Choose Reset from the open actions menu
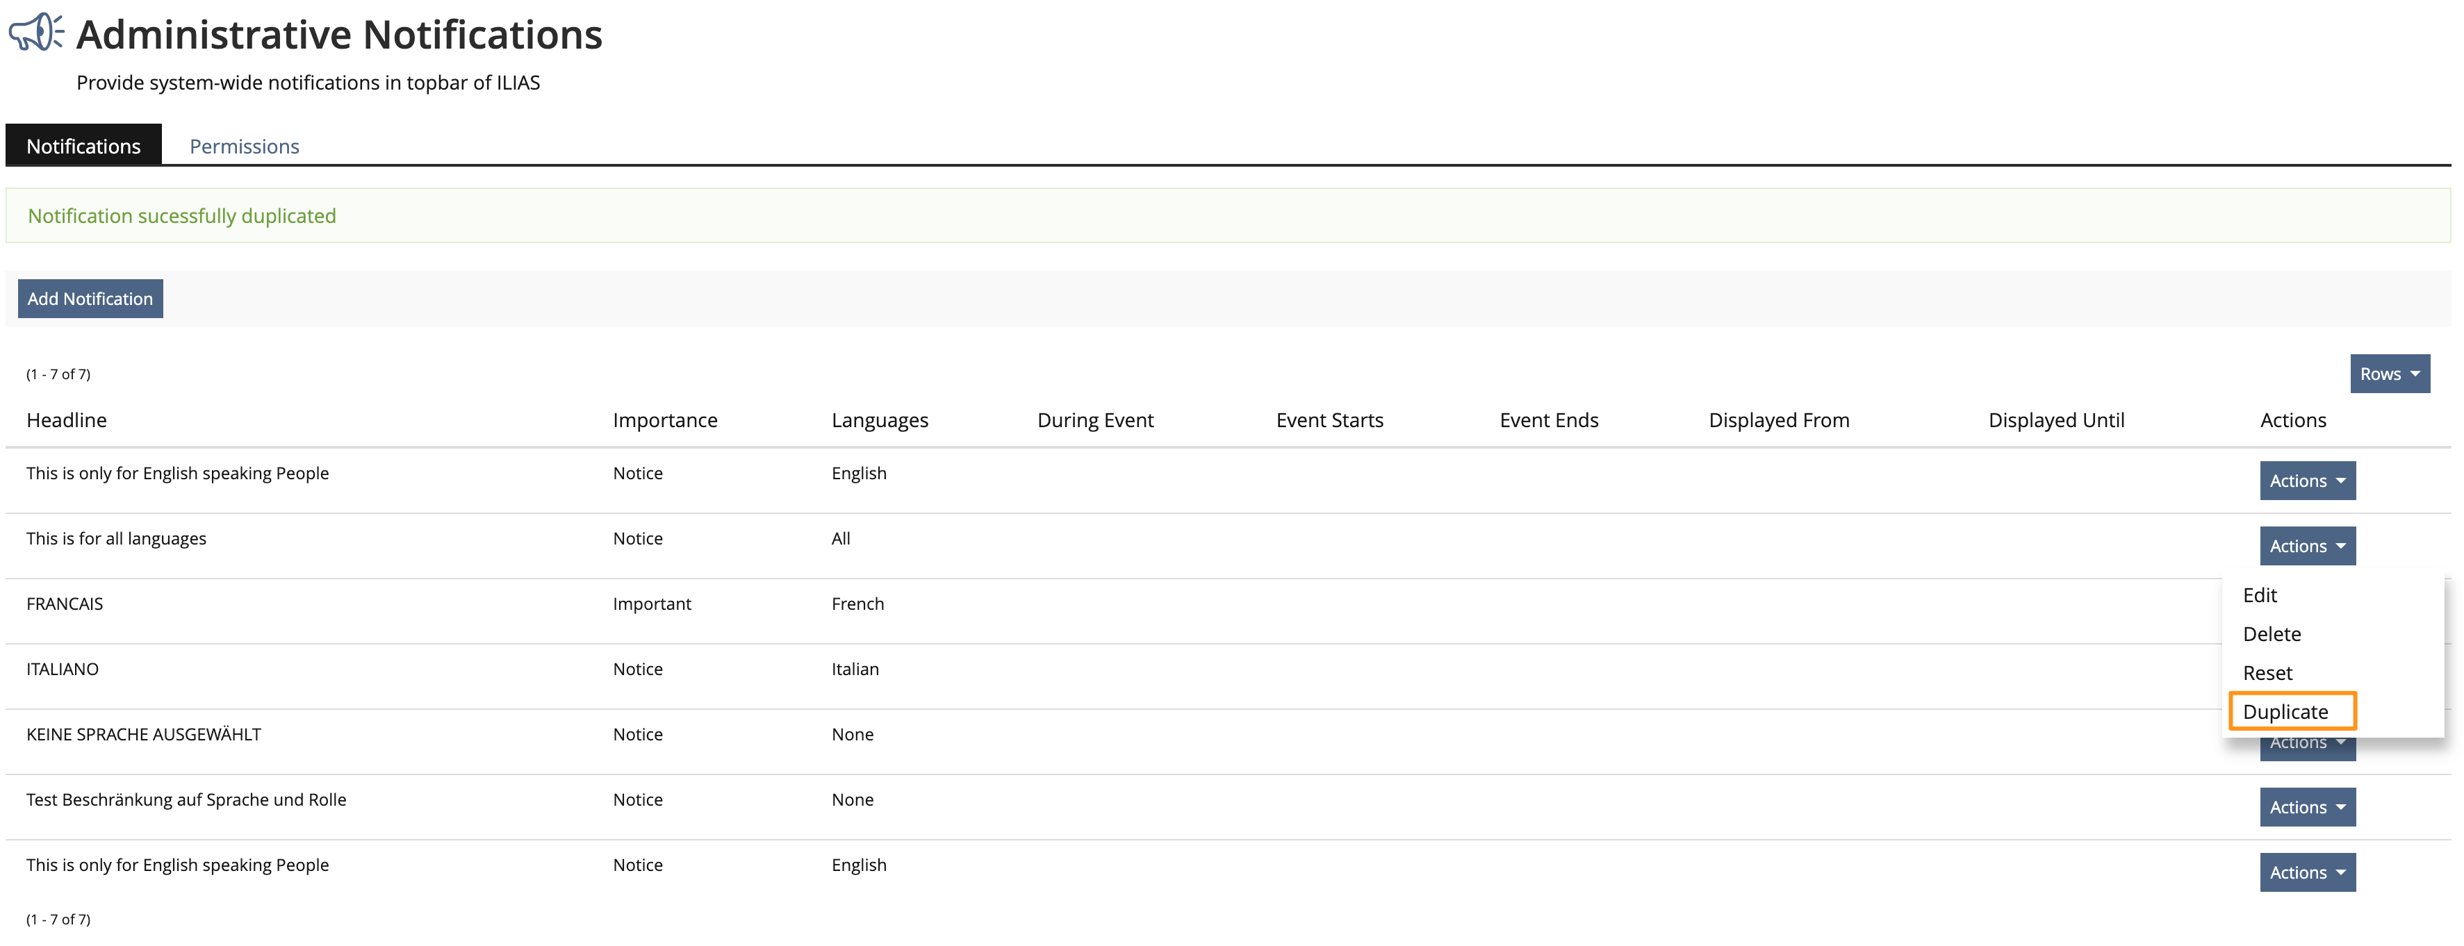The image size is (2464, 946). tap(2267, 674)
